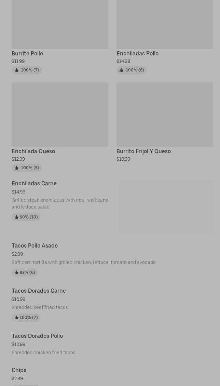Click the thumbs-up icon for Tacos Dorados Carne

16,318
